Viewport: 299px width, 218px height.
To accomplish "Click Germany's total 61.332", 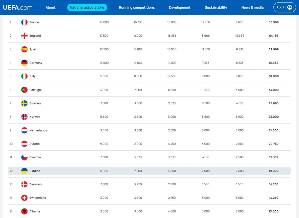I will click(x=273, y=63).
